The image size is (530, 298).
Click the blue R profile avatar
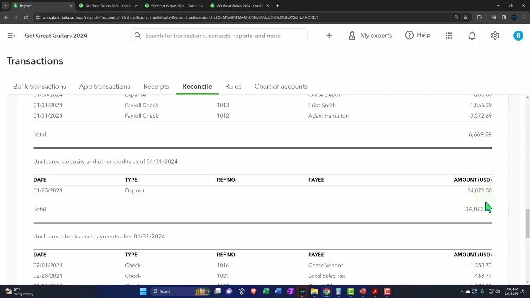(x=518, y=35)
